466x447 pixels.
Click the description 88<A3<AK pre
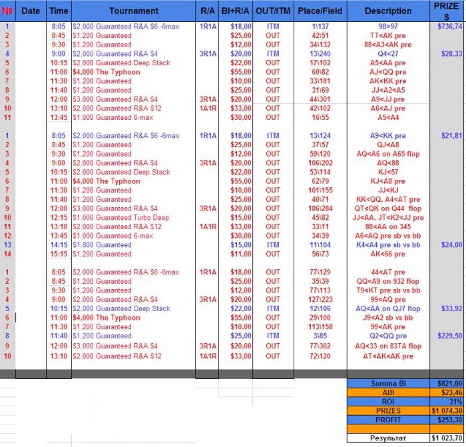click(388, 45)
